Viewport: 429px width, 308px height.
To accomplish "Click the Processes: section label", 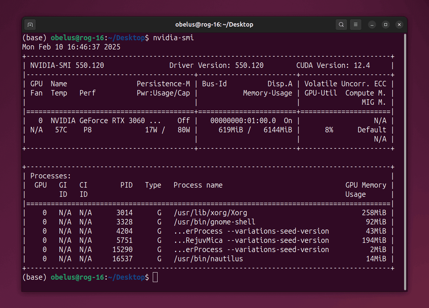I will click(51, 176).
